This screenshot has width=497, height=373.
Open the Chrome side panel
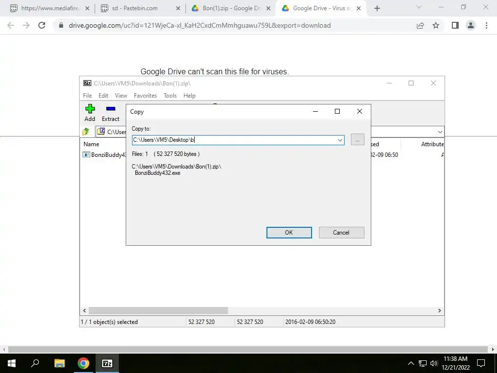(455, 25)
